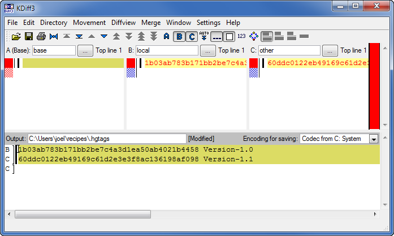Click browse button next to local file field
The height and width of the screenshot is (236, 394).
pos(207,50)
